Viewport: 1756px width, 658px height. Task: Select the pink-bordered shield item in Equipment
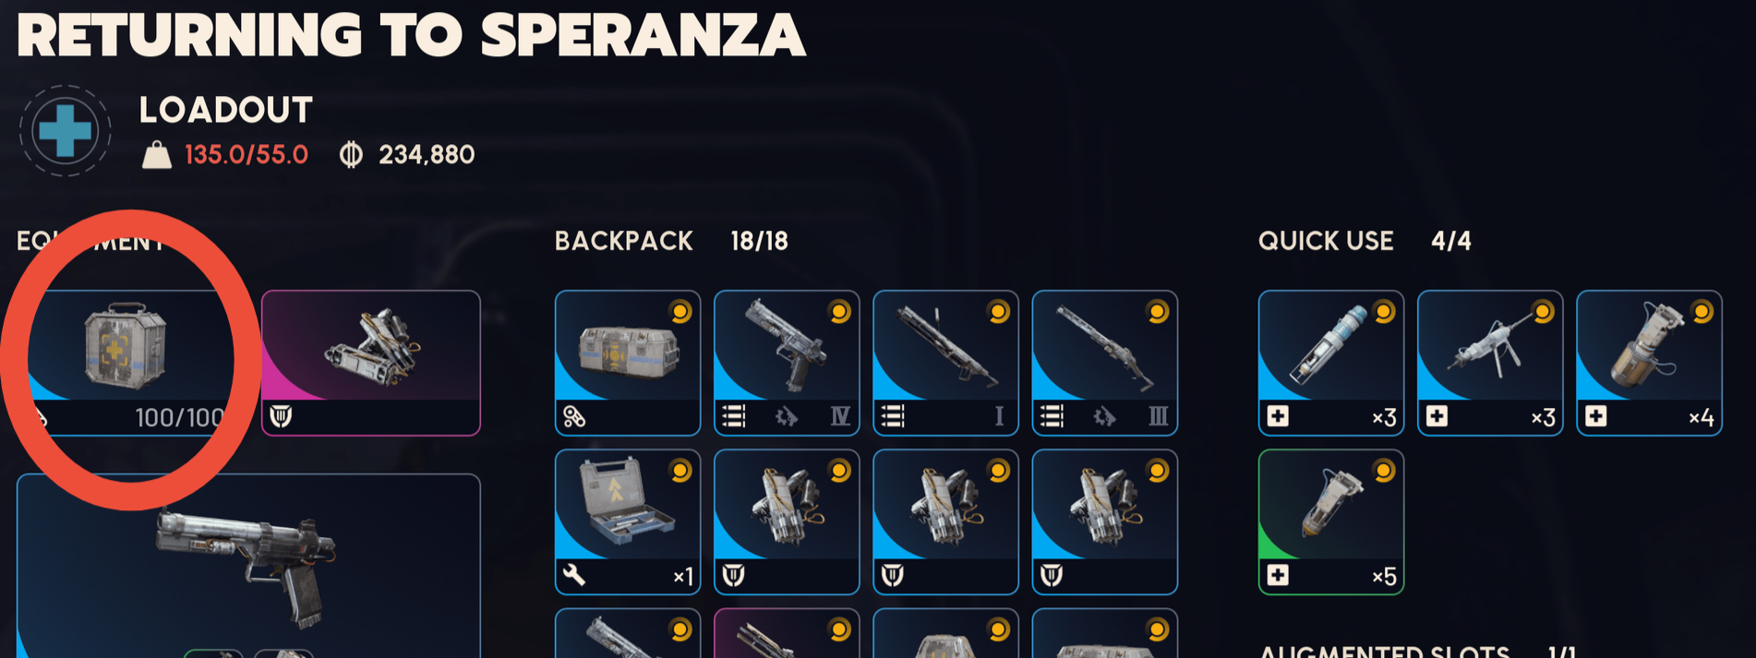point(371,363)
